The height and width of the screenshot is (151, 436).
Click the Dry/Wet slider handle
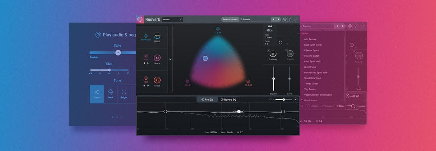(274, 79)
